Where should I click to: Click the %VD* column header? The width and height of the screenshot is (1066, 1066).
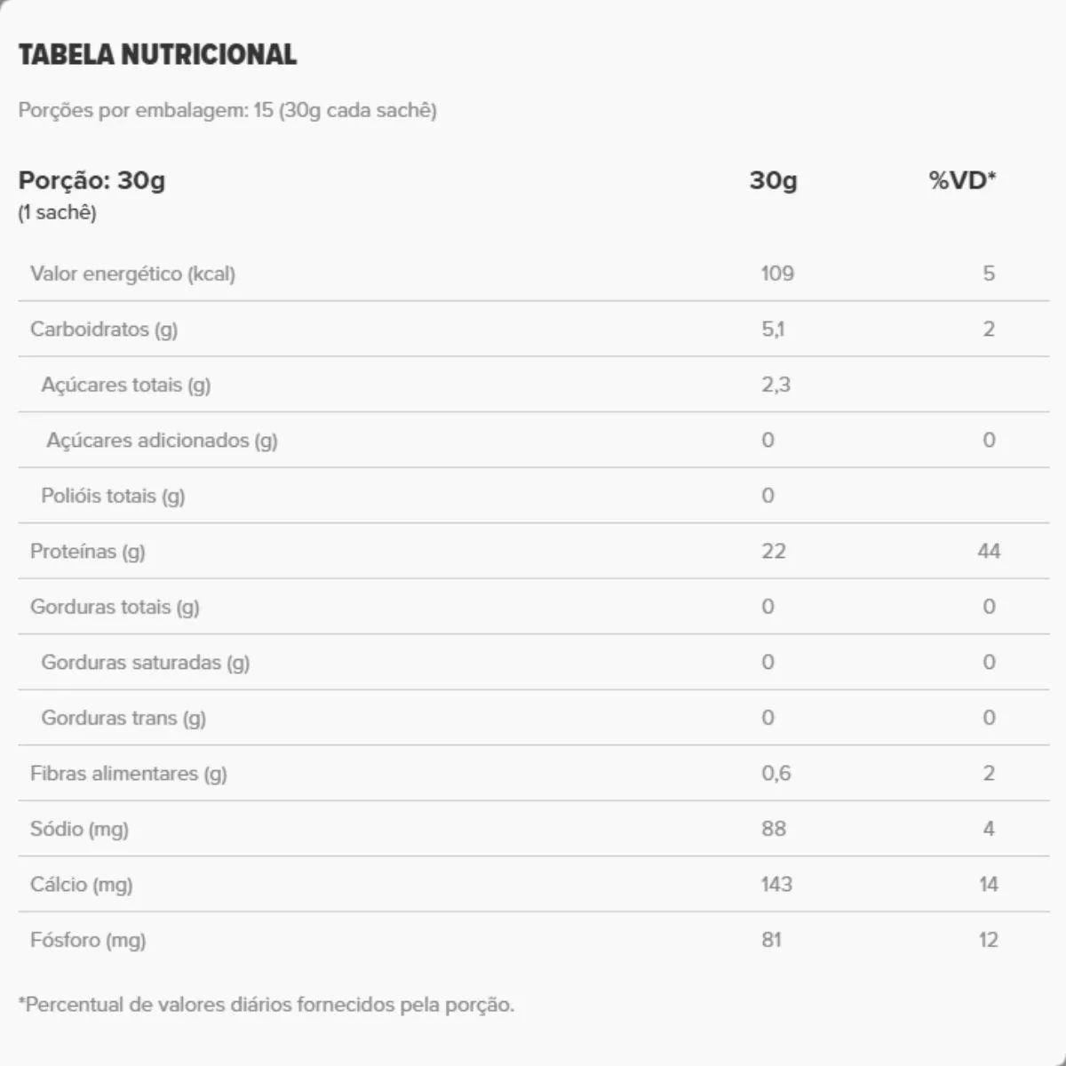coord(962,180)
